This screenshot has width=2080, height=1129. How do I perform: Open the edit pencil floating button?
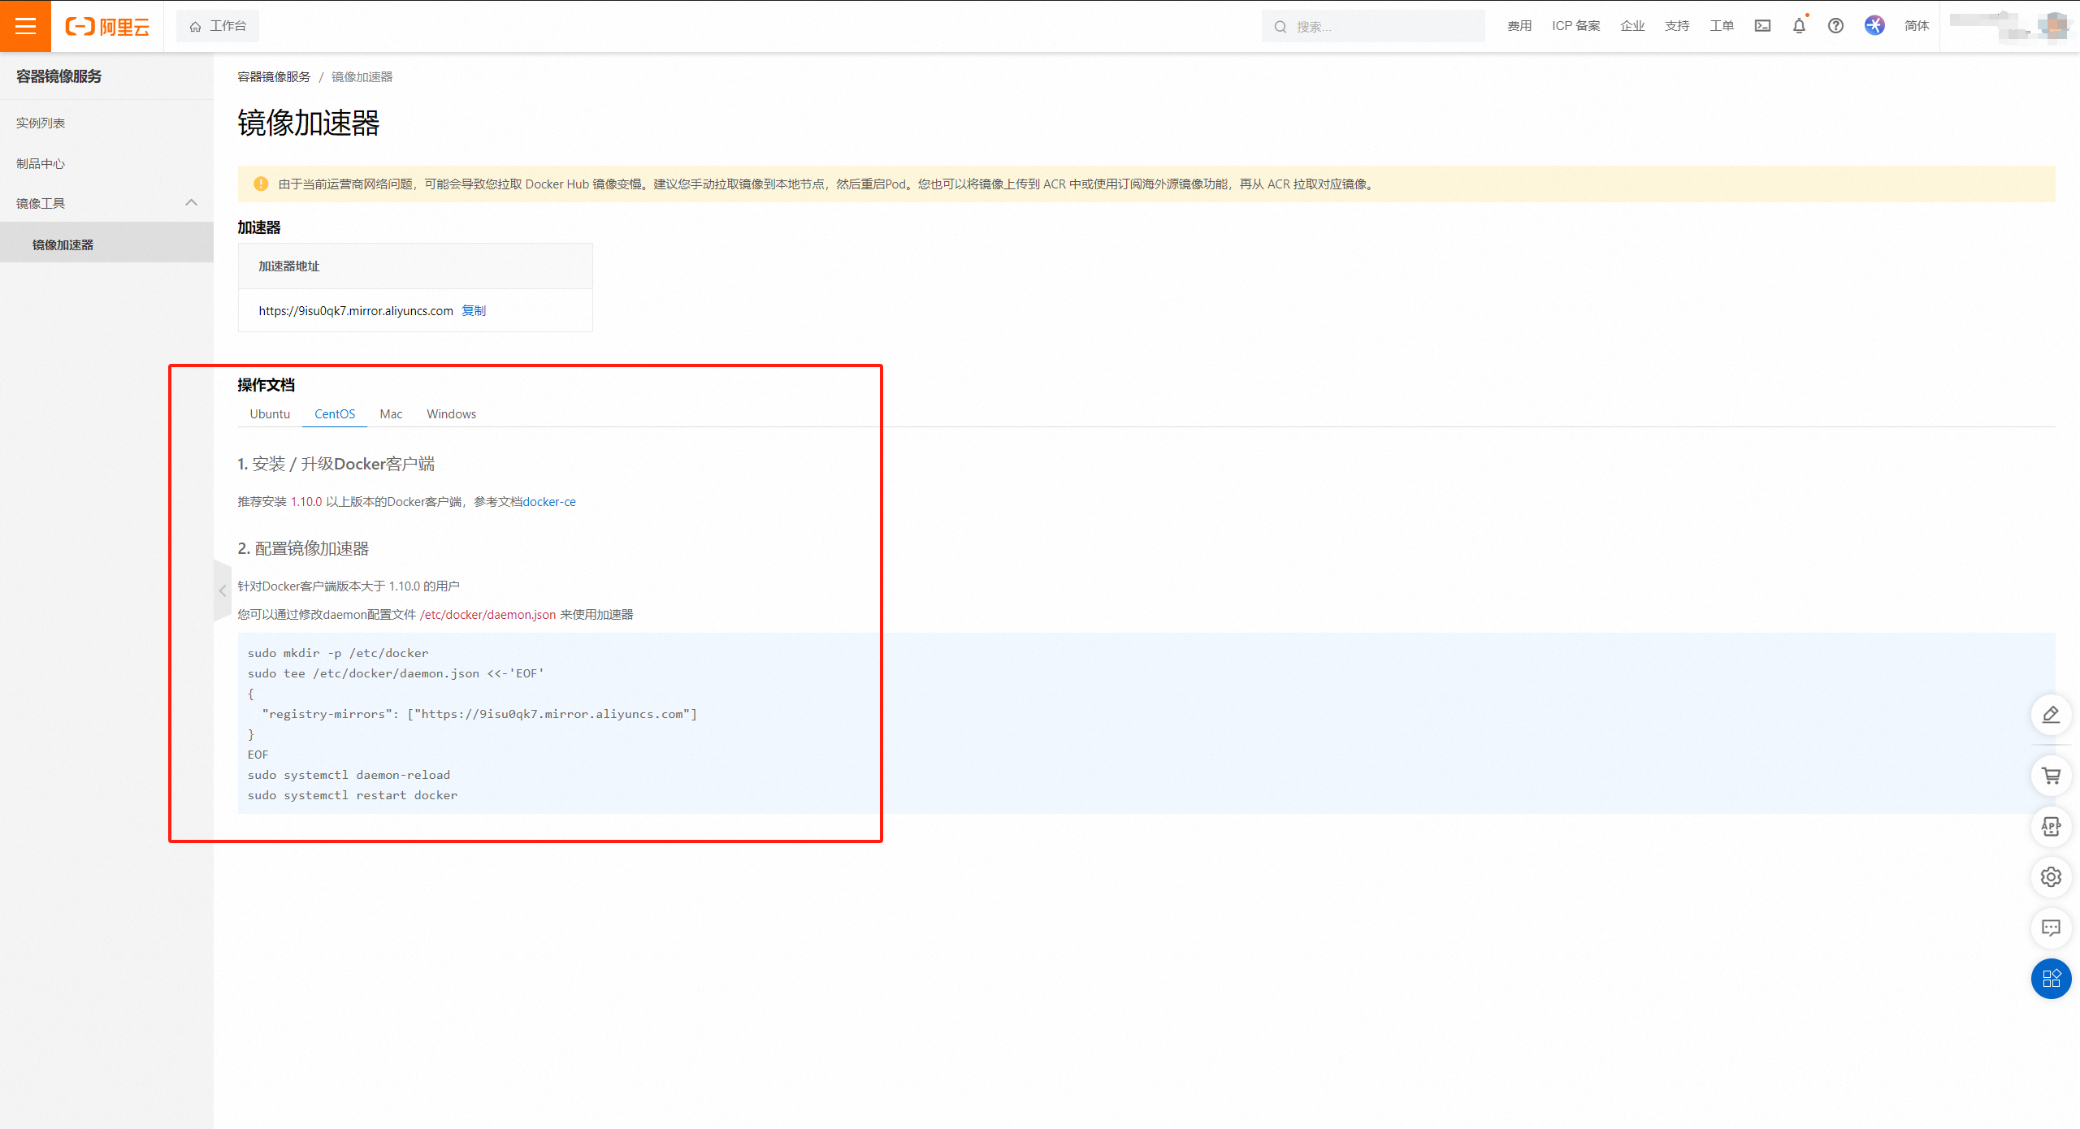click(x=2051, y=715)
